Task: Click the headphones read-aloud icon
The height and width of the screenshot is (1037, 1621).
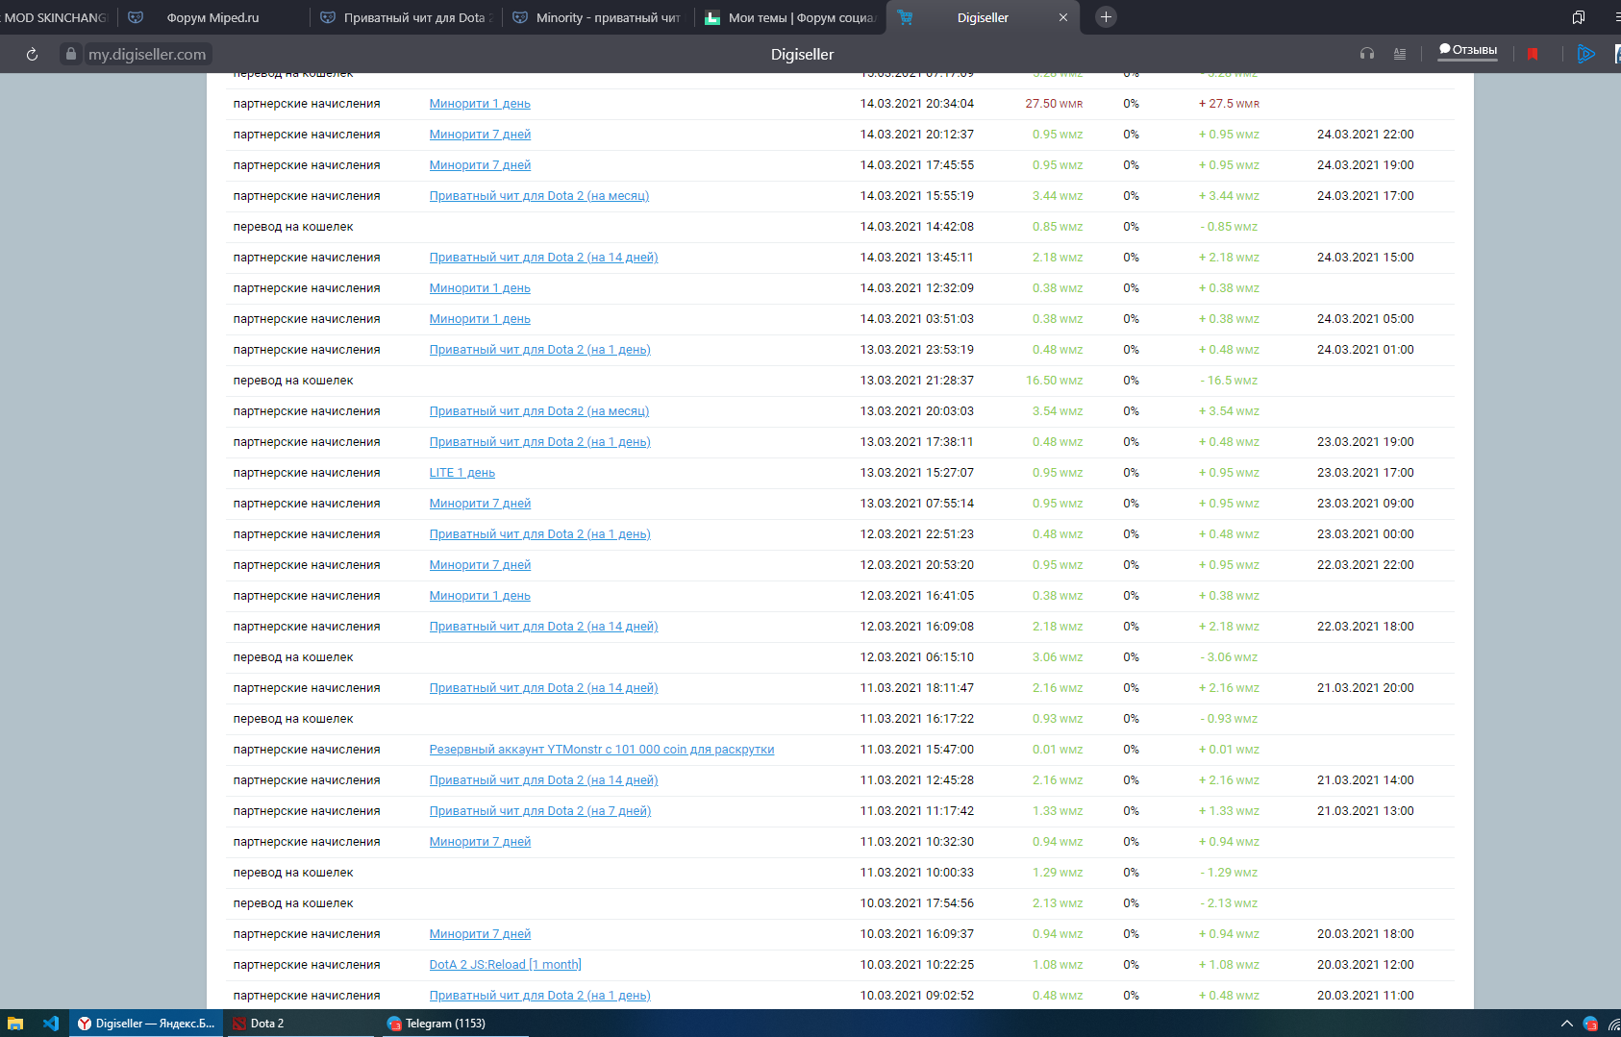Action: click(x=1367, y=54)
